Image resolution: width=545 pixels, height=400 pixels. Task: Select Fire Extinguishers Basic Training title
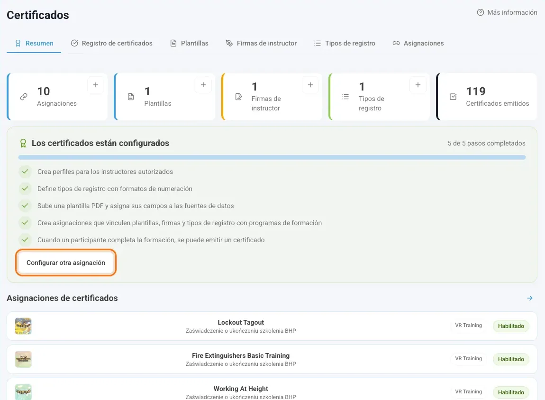click(x=241, y=355)
